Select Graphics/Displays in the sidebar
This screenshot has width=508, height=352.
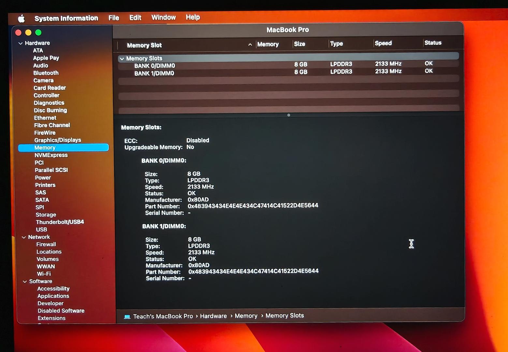tap(58, 140)
